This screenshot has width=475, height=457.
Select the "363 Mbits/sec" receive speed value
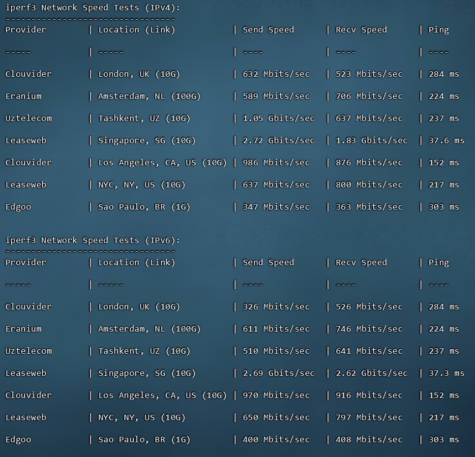369,207
